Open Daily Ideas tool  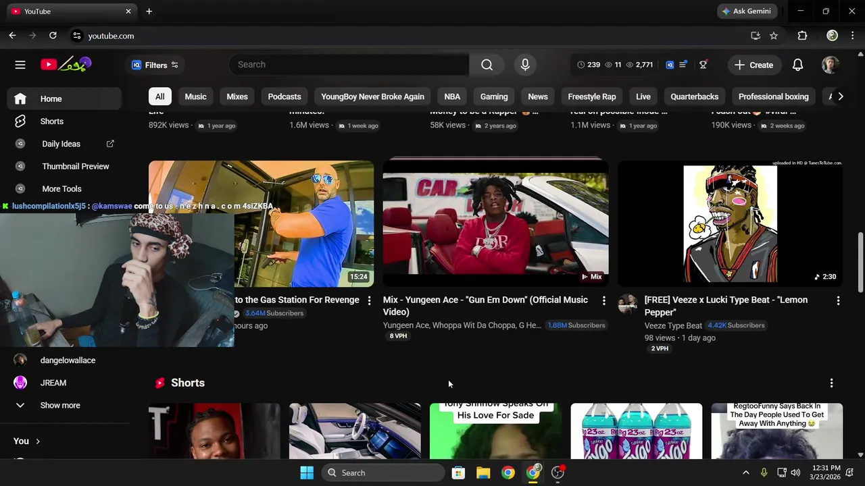pos(65,144)
